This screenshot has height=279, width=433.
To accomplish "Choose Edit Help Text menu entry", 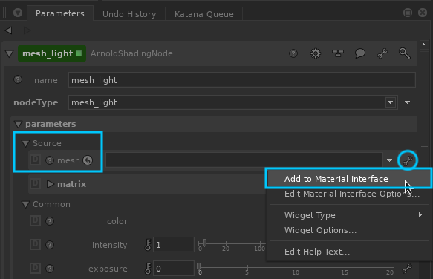I will tap(349, 252).
